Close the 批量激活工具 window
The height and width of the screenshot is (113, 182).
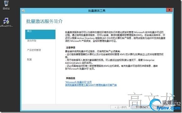coord(169,10)
